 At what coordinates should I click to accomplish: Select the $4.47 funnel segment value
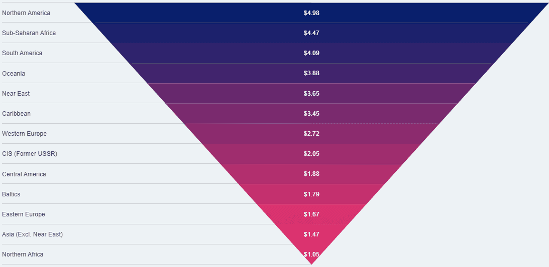coord(311,33)
